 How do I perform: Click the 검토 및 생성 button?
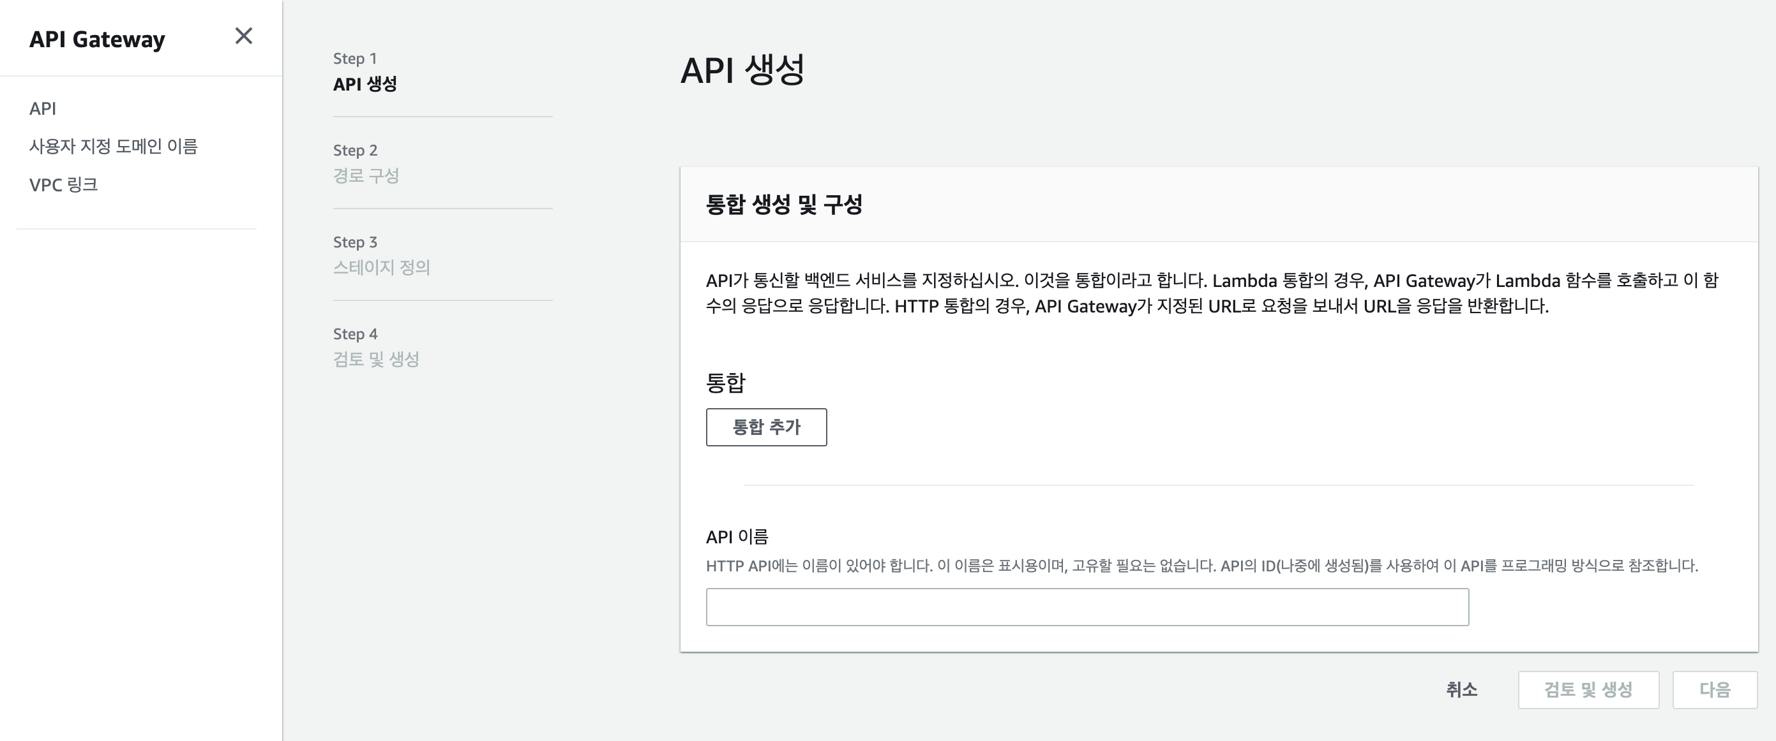[x=1588, y=689]
